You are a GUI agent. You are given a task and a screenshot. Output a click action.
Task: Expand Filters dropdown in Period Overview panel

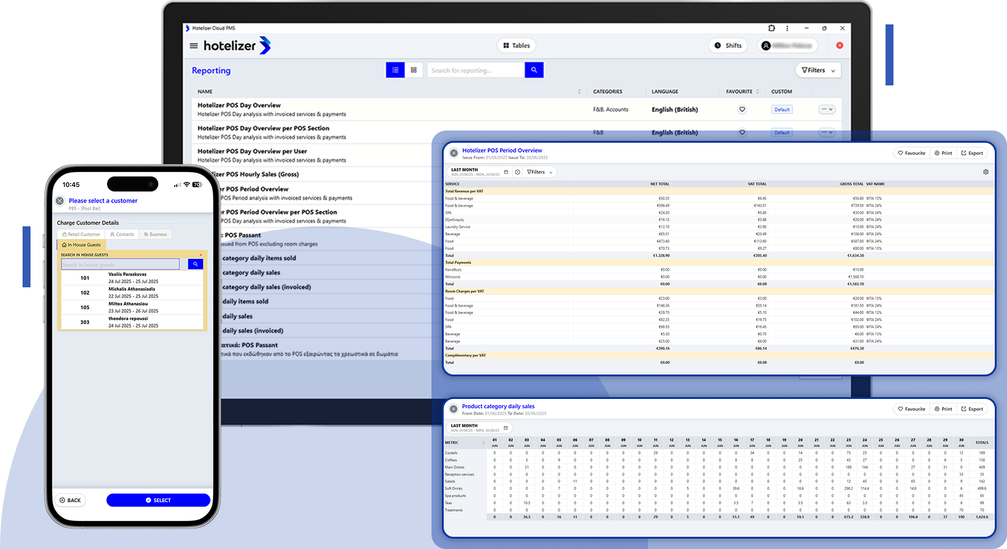coord(540,172)
